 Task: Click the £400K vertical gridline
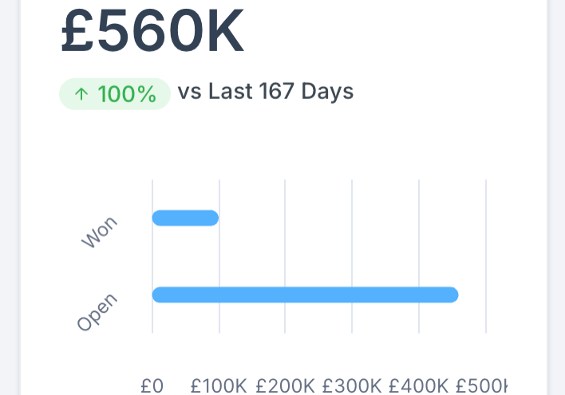coord(419,256)
